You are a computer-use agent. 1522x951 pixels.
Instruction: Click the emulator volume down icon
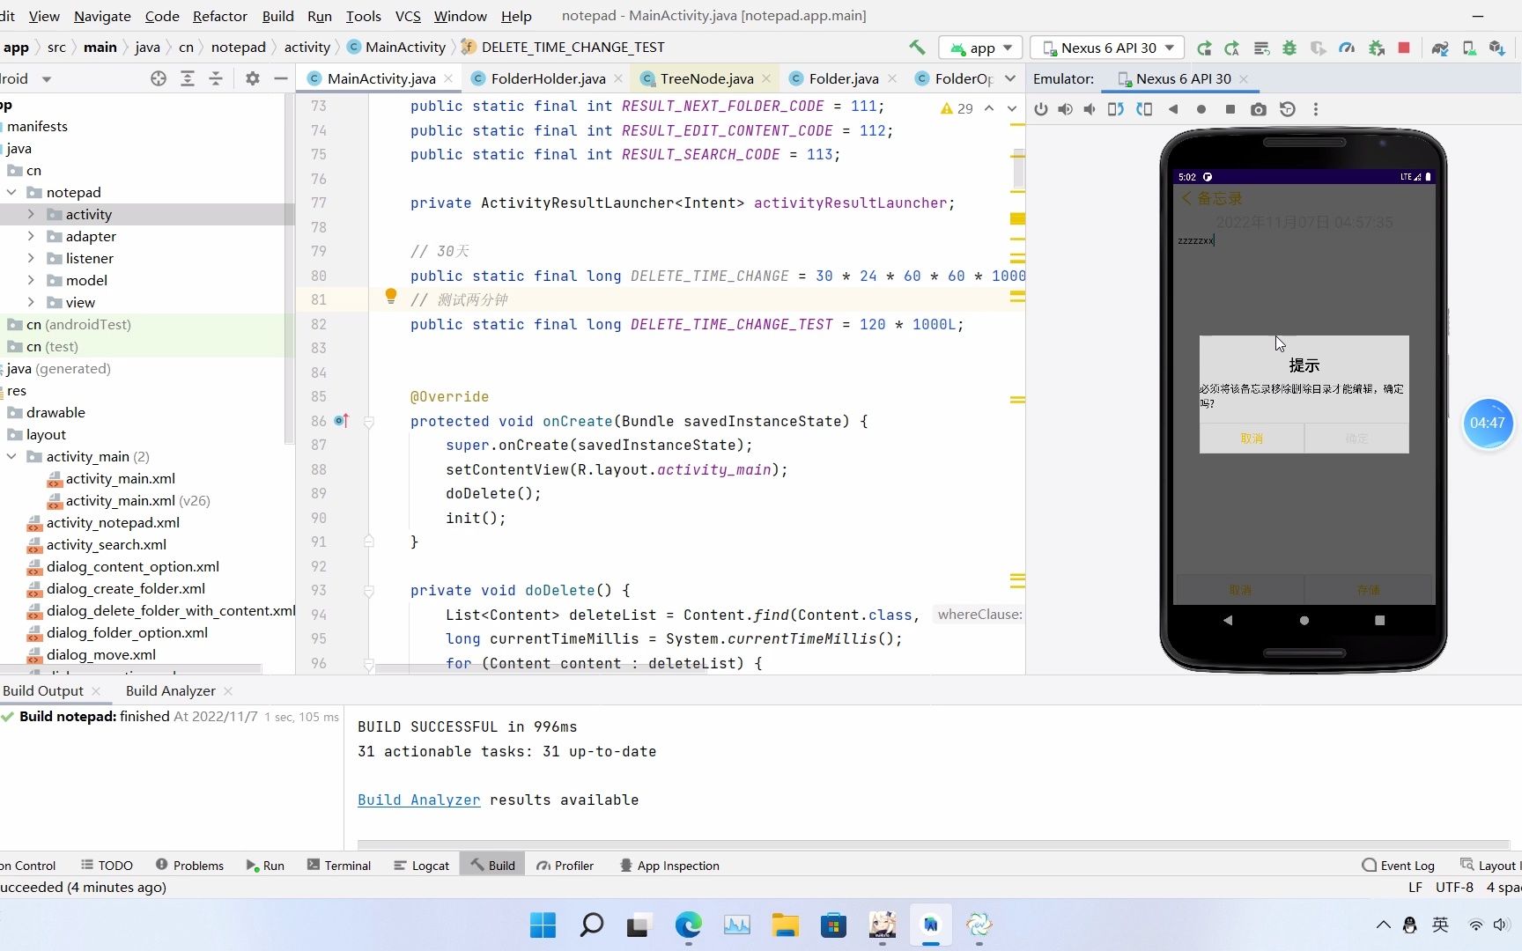point(1090,109)
